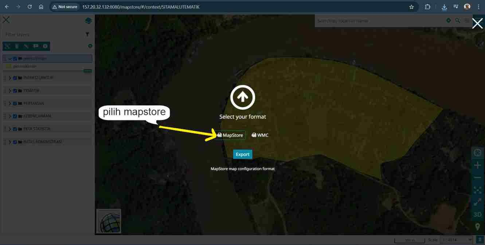Open the background globe thumbnail selector
The image size is (485, 245).
(109, 221)
